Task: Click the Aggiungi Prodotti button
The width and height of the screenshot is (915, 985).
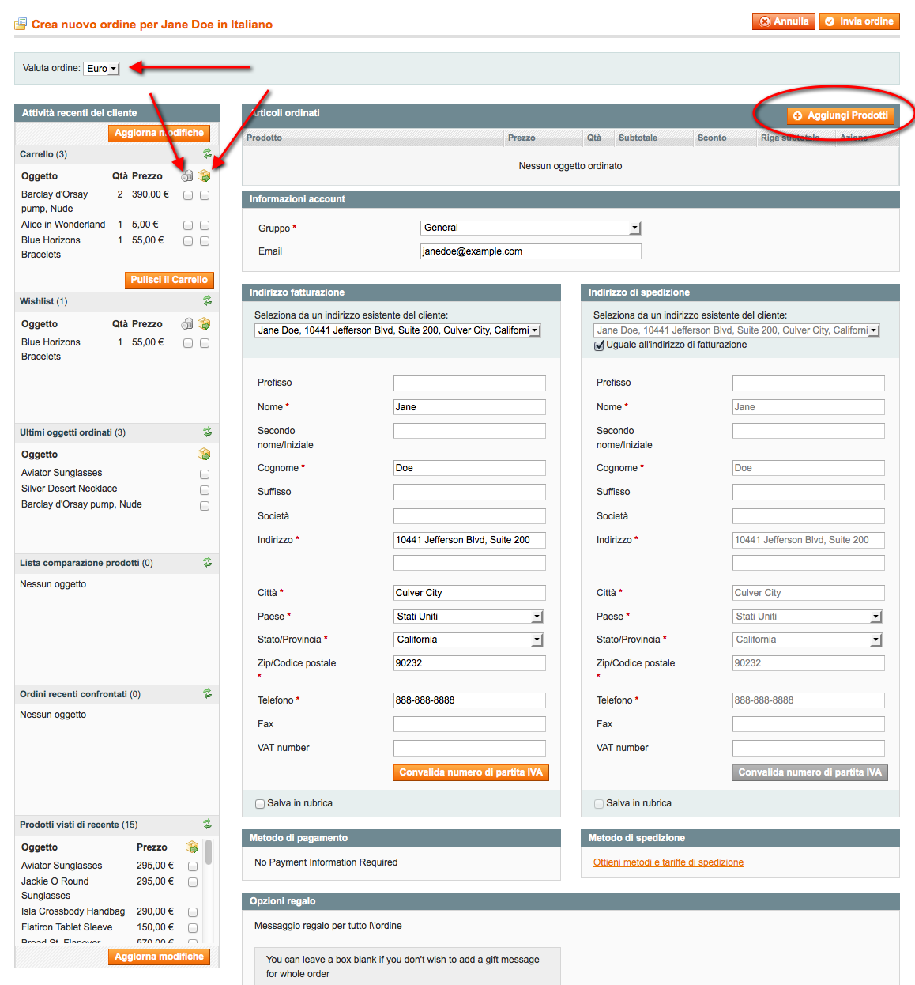Action: tap(840, 115)
